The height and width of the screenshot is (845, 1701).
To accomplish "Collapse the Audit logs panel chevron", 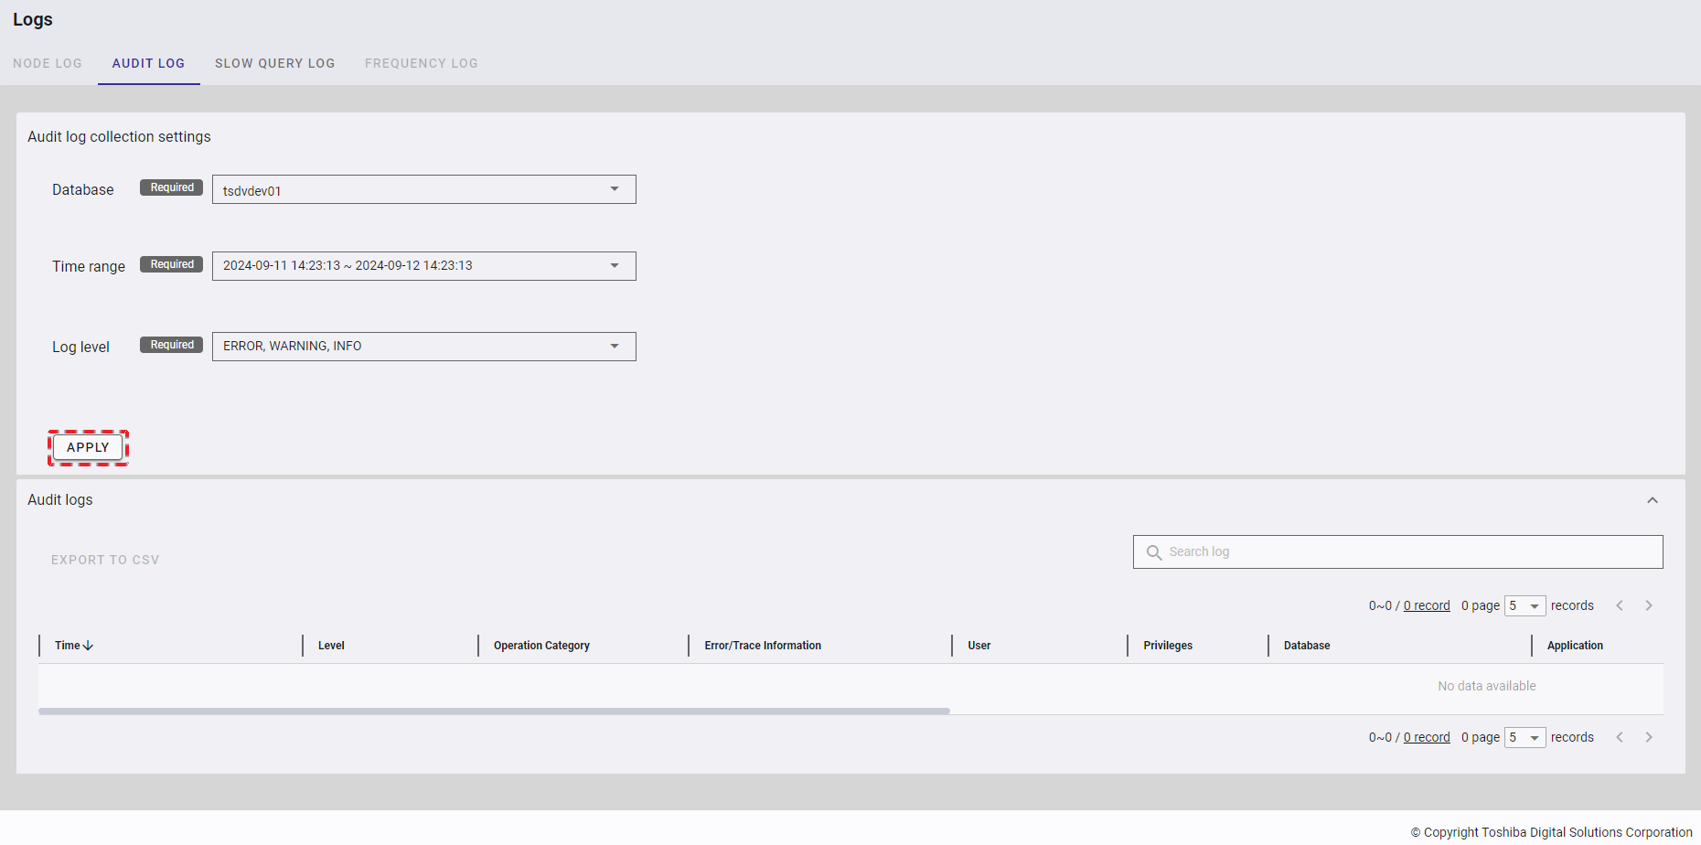I will 1652,500.
